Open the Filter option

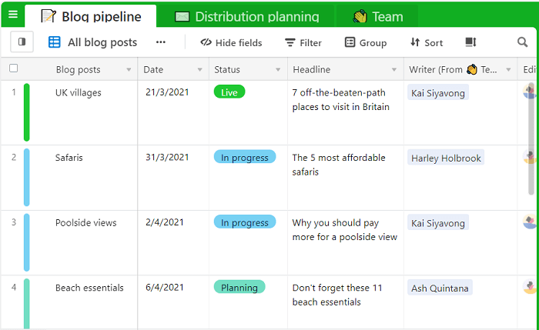[303, 42]
